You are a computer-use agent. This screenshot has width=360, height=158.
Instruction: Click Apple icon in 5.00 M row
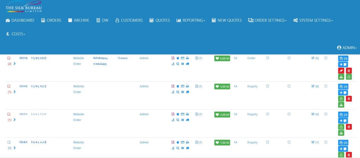(x=178, y=86)
